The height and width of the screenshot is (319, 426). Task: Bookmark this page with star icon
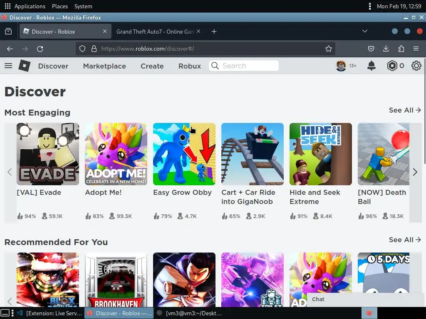pos(329,49)
